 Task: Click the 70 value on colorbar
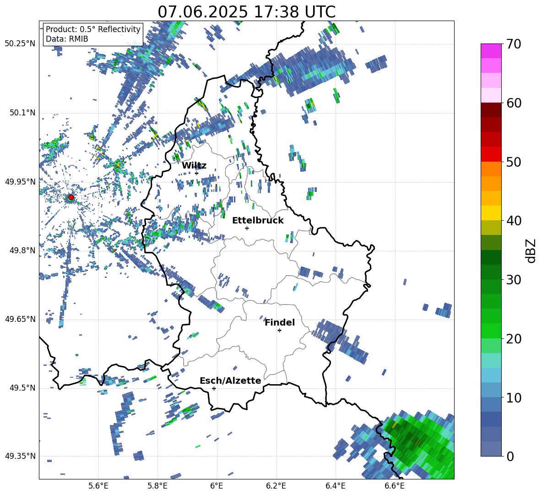click(x=514, y=44)
